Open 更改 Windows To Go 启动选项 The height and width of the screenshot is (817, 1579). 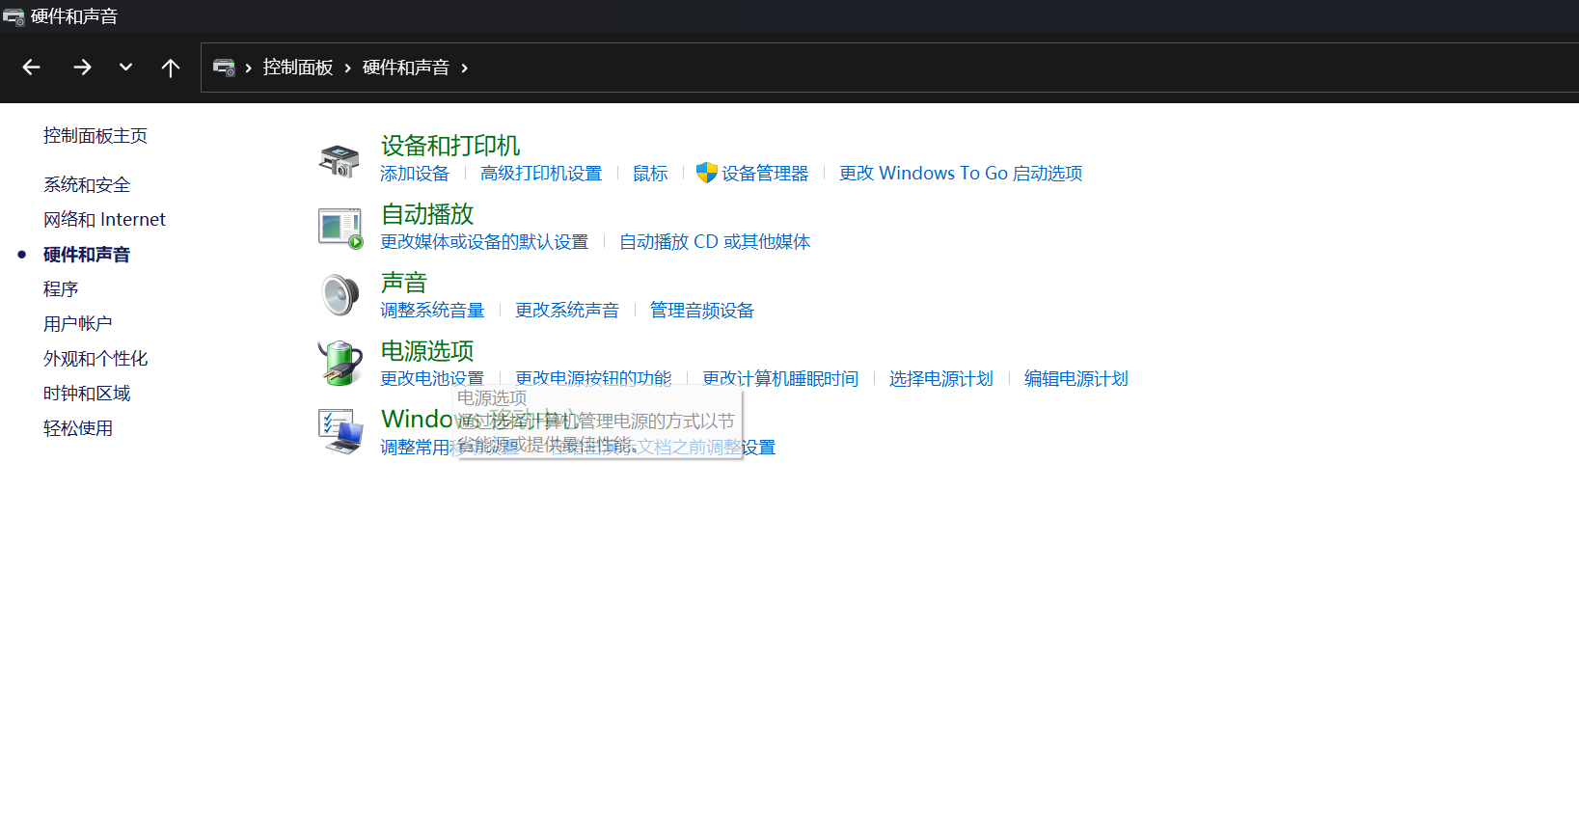click(961, 174)
